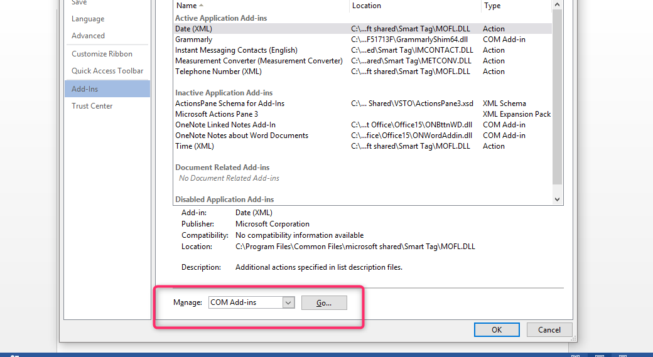Dismiss dialog with Cancel button

coord(549,329)
